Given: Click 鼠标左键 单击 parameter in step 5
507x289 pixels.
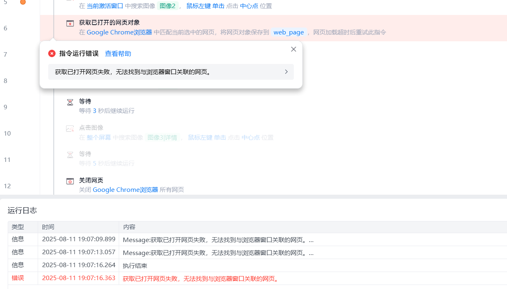Looking at the screenshot, I should [205, 6].
